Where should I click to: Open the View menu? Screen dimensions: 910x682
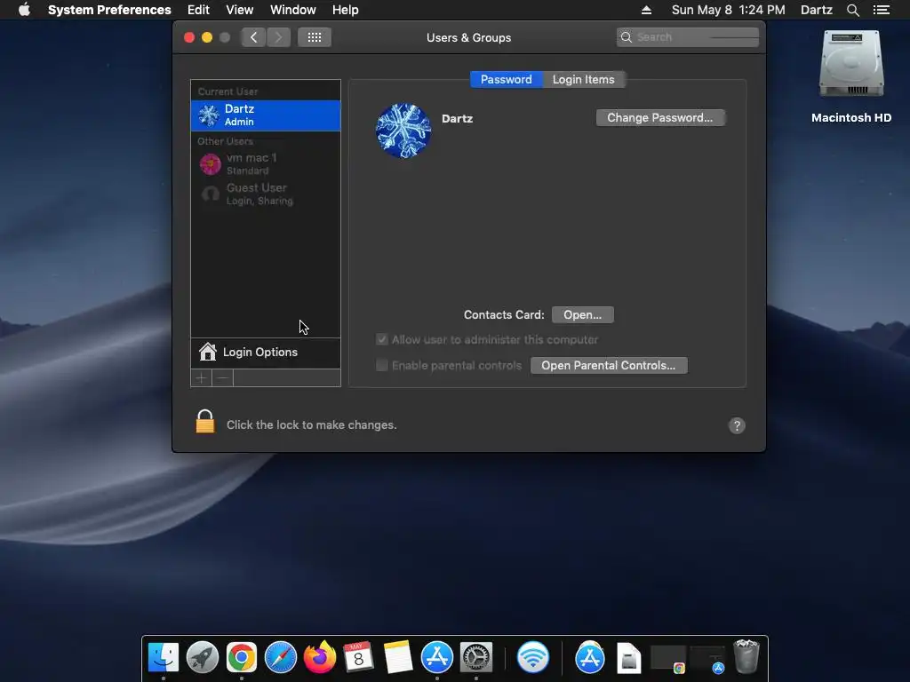pyautogui.click(x=240, y=10)
